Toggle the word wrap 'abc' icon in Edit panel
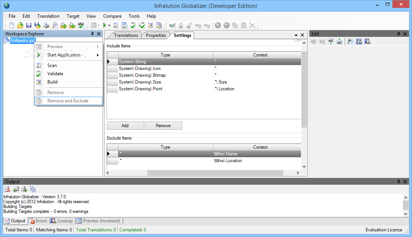The width and height of the screenshot is (412, 237). pyautogui.click(x=350, y=41)
